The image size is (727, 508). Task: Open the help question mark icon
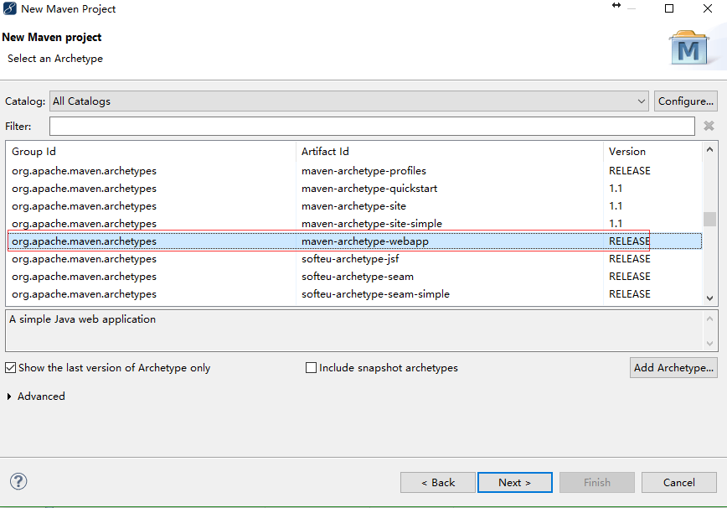click(18, 481)
